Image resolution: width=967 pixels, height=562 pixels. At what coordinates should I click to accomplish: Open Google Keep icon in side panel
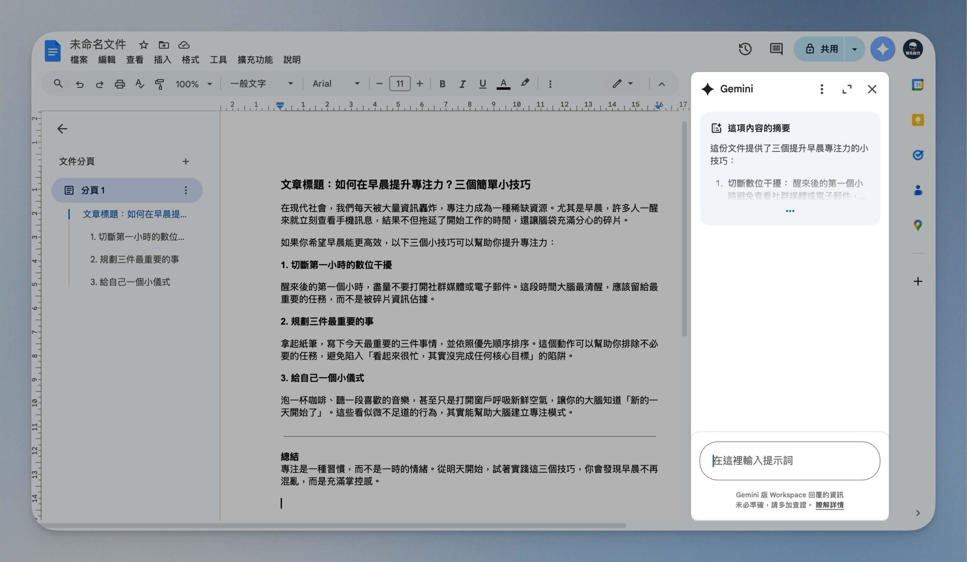[918, 120]
